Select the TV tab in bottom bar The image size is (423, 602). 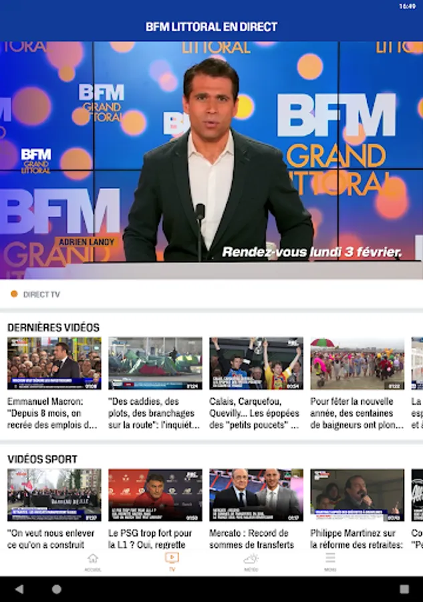click(x=172, y=562)
